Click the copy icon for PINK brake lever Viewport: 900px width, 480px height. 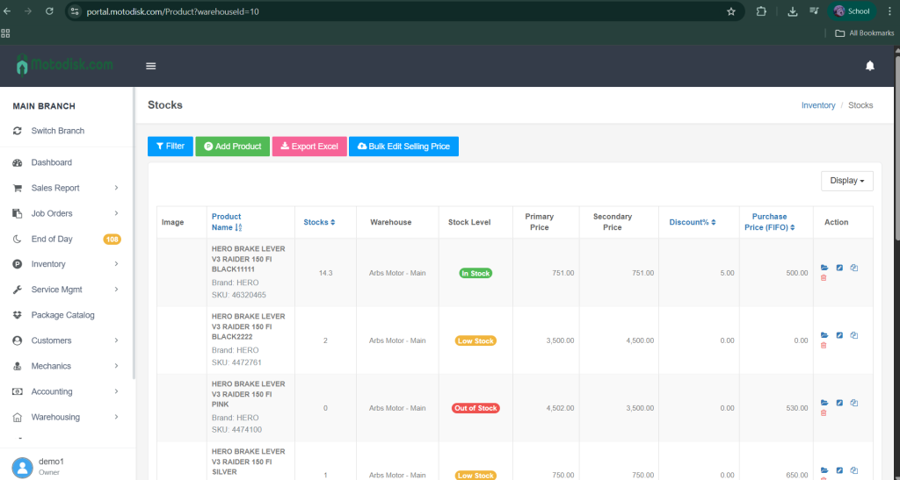(x=854, y=403)
